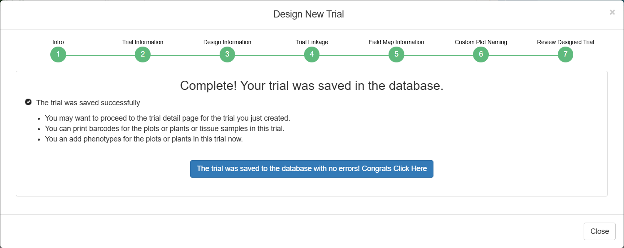This screenshot has width=624, height=248.
Task: Click the saved successfully checkmark icon
Action: (x=28, y=102)
